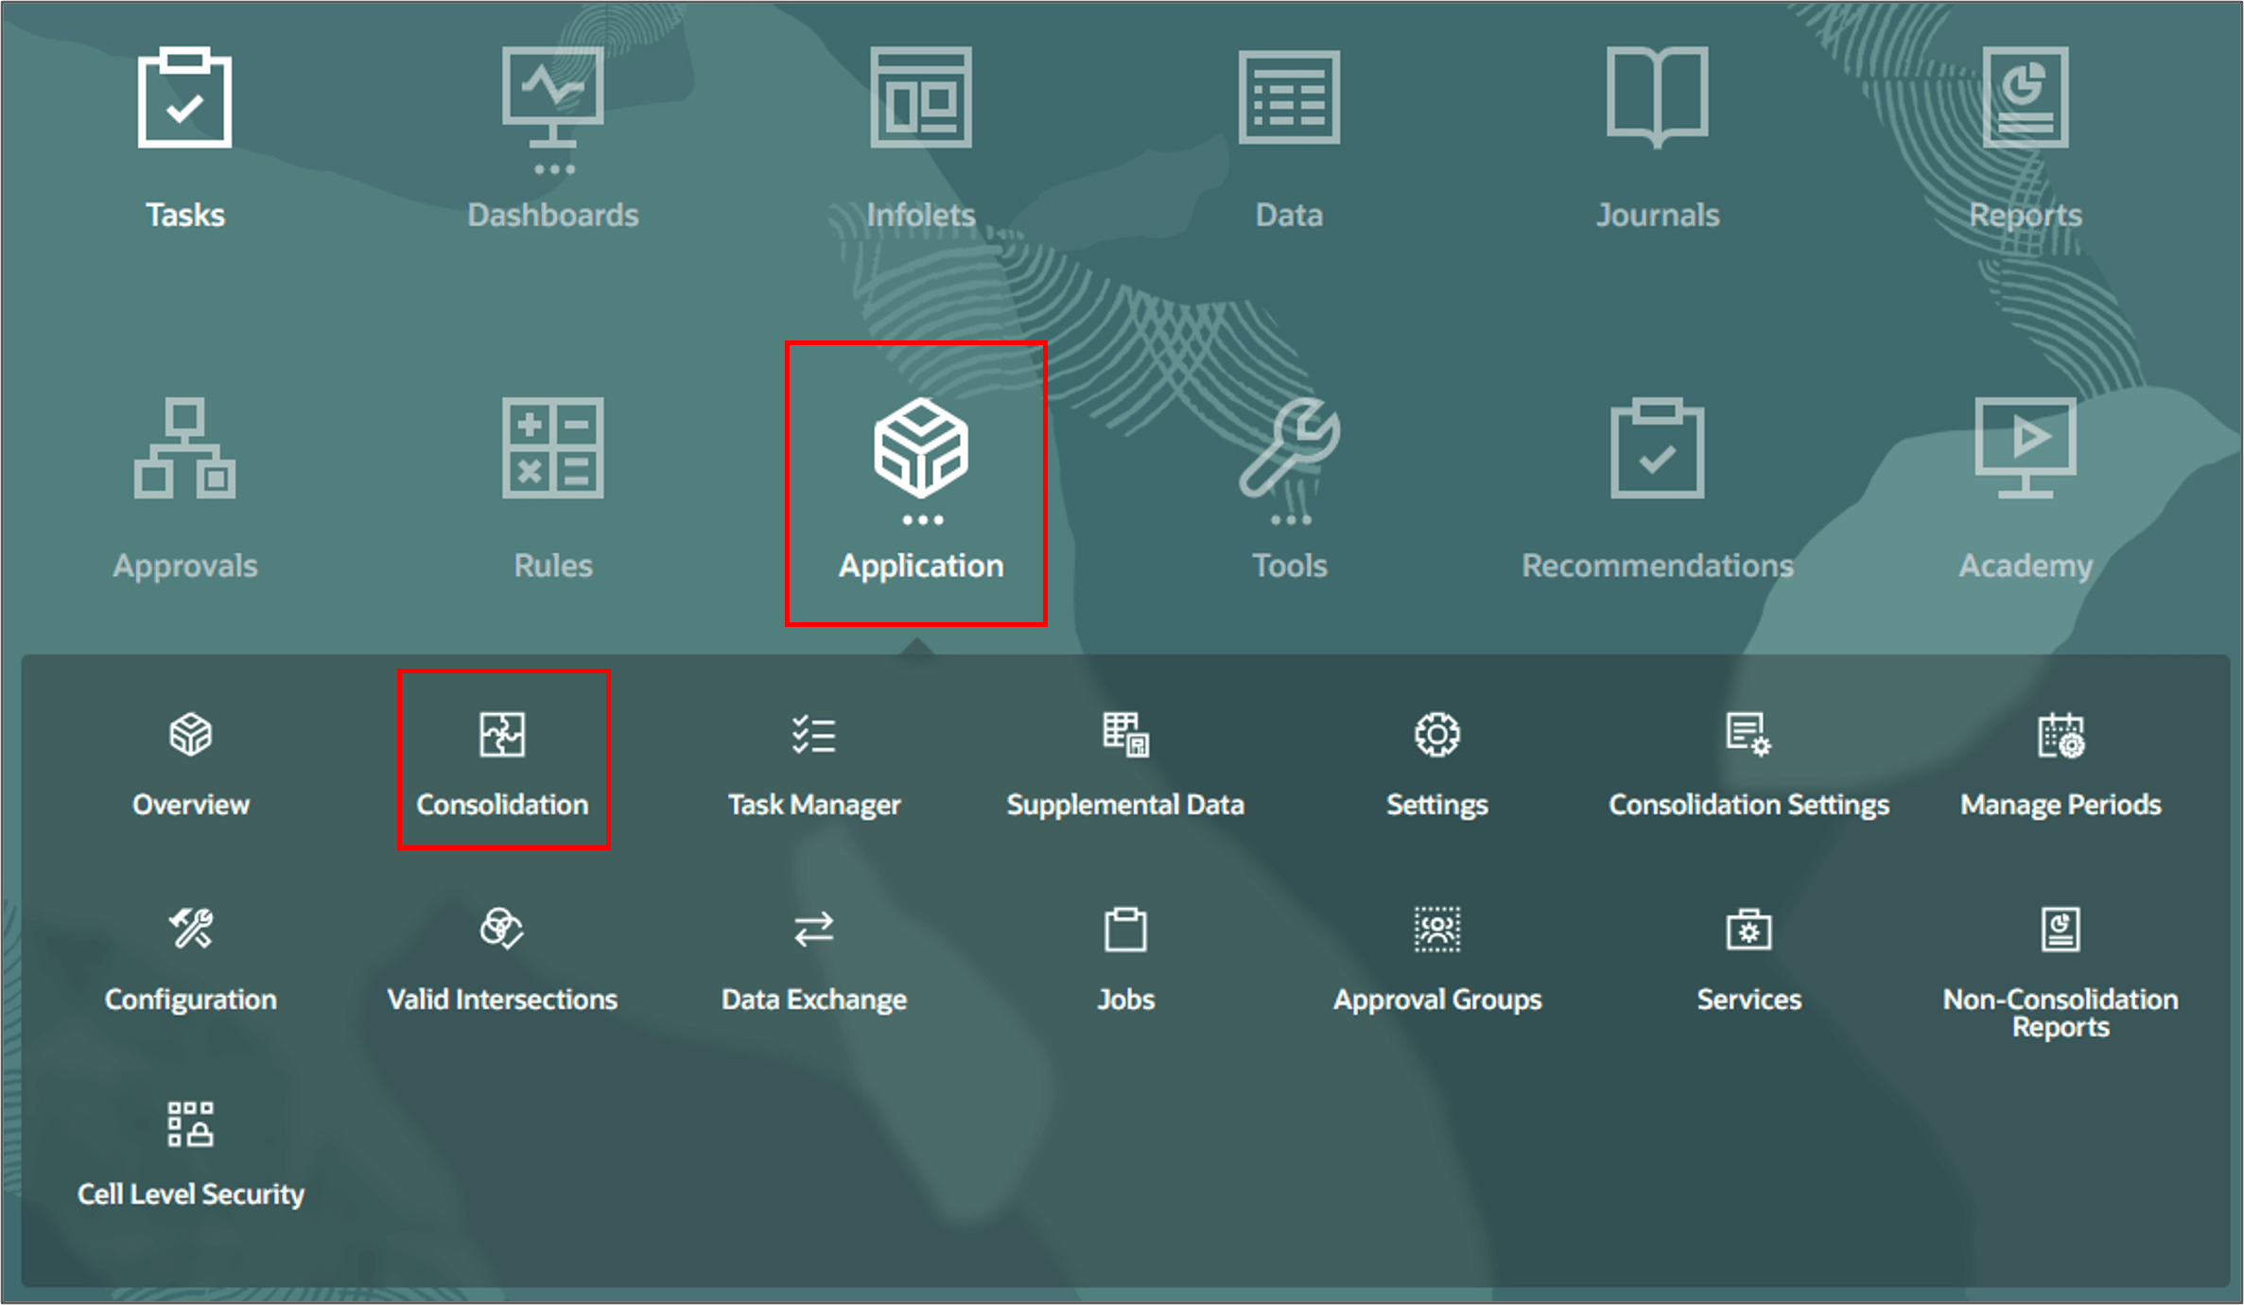This screenshot has height=1305, width=2244.
Task: Expand the Tools cluster with wrench icon
Action: (x=1289, y=449)
